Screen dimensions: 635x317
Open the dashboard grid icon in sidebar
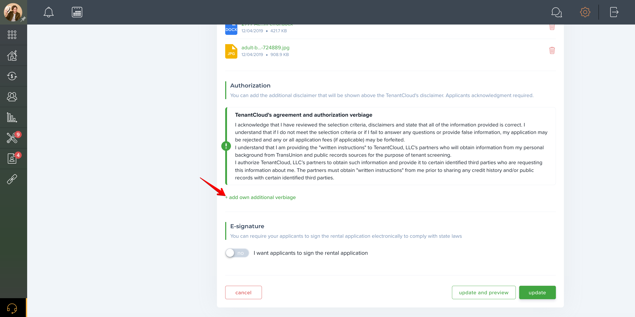pos(12,35)
